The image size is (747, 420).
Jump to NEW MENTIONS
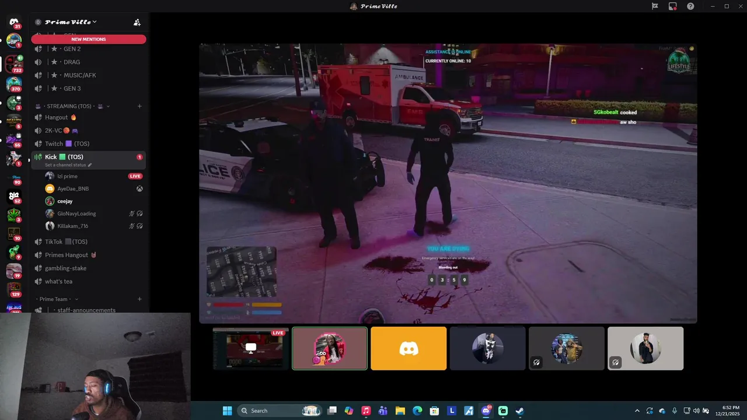(x=89, y=39)
